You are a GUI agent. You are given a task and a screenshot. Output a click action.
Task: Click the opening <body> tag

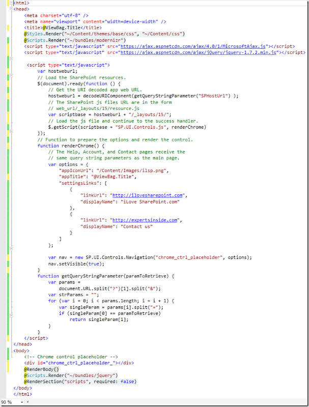[x=21, y=351]
